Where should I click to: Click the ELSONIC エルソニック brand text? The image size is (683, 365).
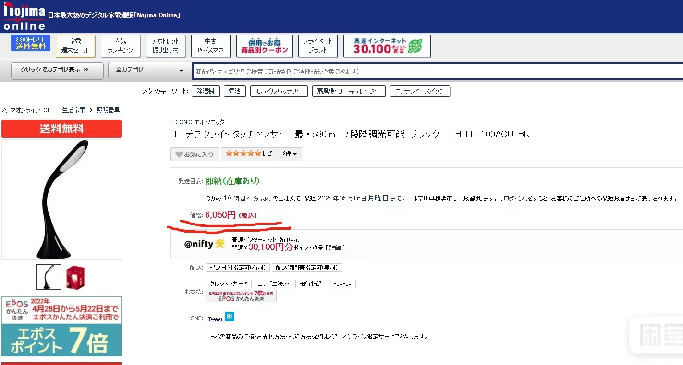pyautogui.click(x=197, y=122)
